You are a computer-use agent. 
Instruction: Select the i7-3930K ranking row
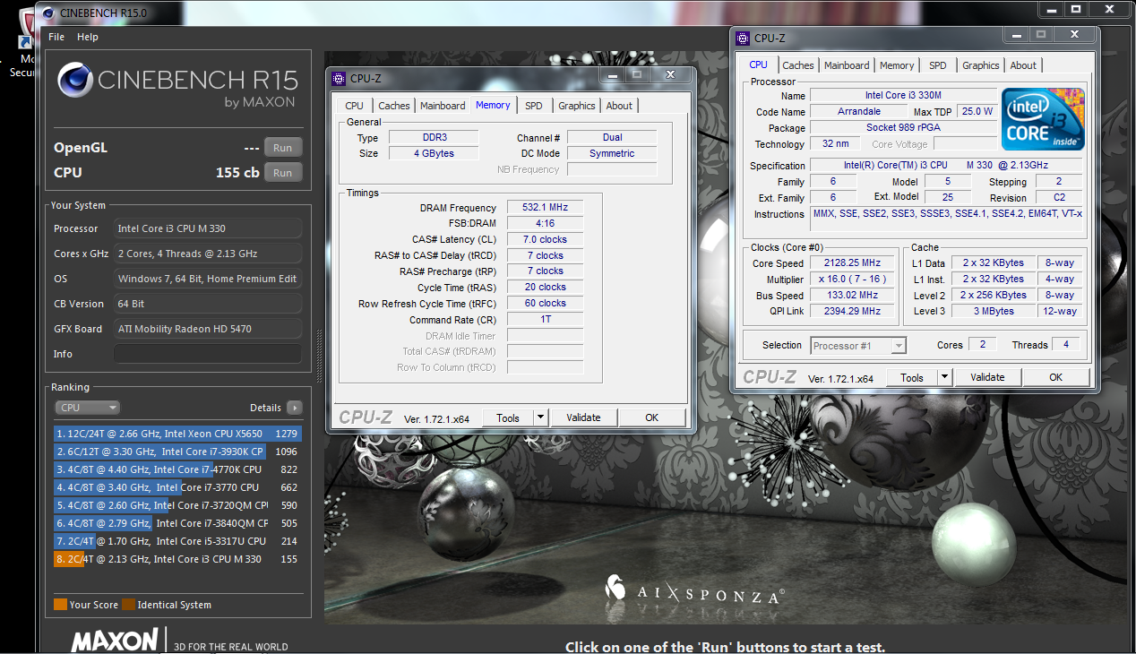(177, 452)
